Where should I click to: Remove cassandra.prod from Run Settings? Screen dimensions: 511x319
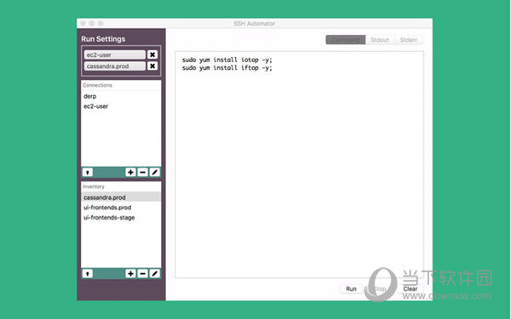152,66
